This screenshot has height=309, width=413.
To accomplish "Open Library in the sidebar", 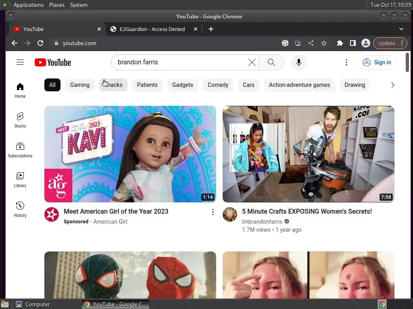I will coord(20,180).
